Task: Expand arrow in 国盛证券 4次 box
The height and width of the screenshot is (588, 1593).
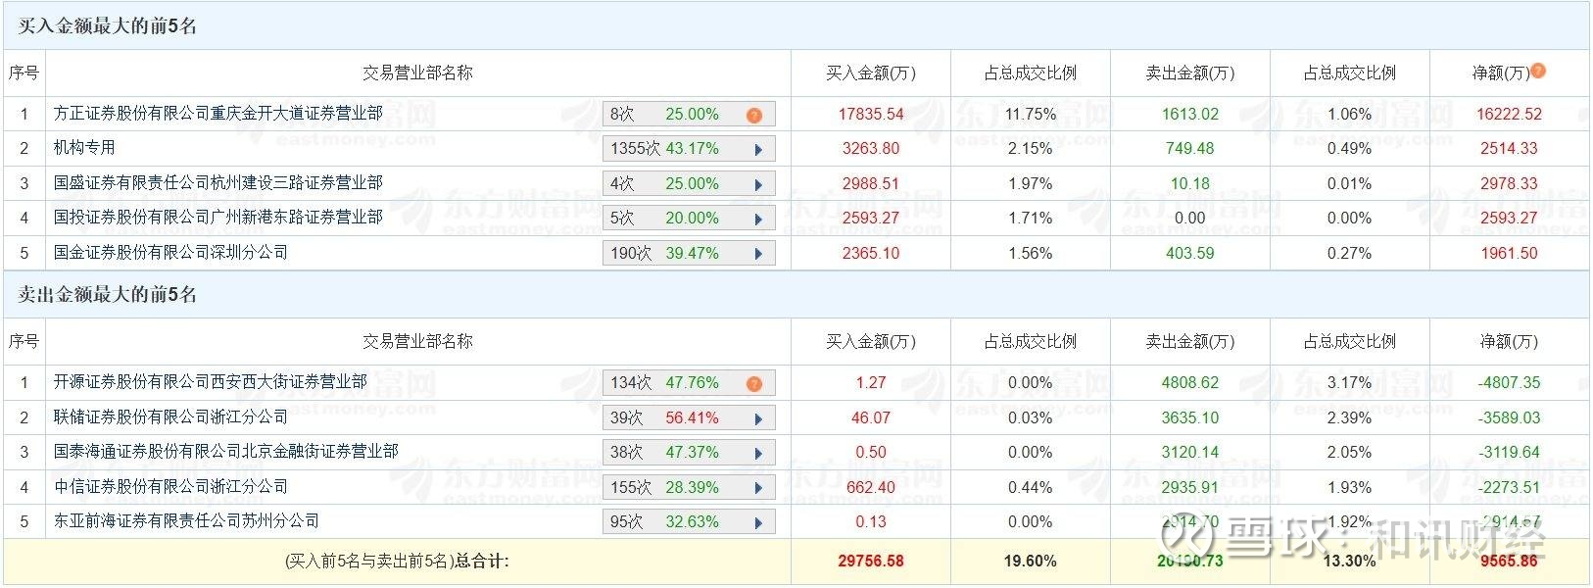Action: (x=758, y=184)
